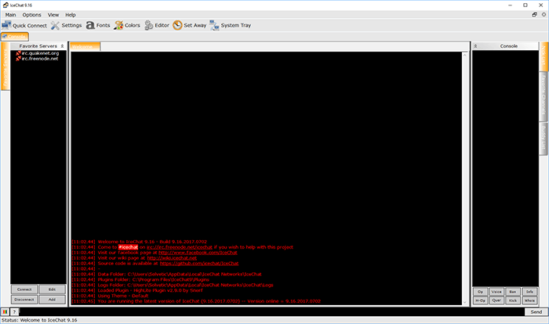The height and width of the screenshot is (324, 549).
Task: Select the Welcome tab
Action: 85,46
